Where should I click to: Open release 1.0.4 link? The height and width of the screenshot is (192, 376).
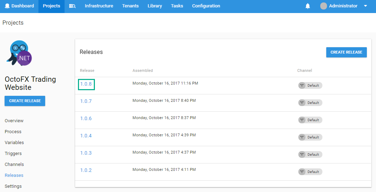(x=86, y=136)
